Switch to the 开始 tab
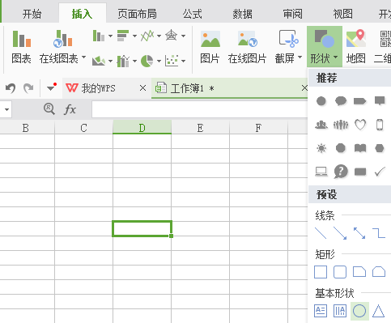391x323 pixels. [32, 14]
